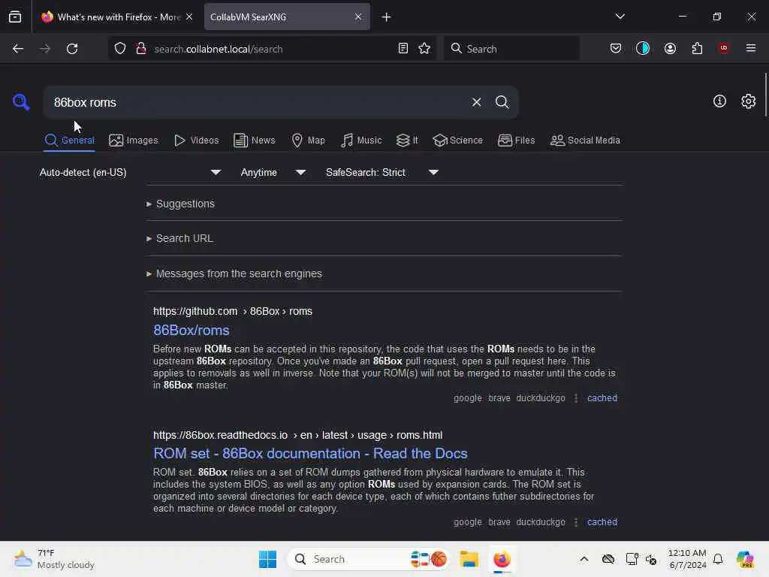Open the Pocket save icon
This screenshot has width=769, height=577.
(616, 49)
